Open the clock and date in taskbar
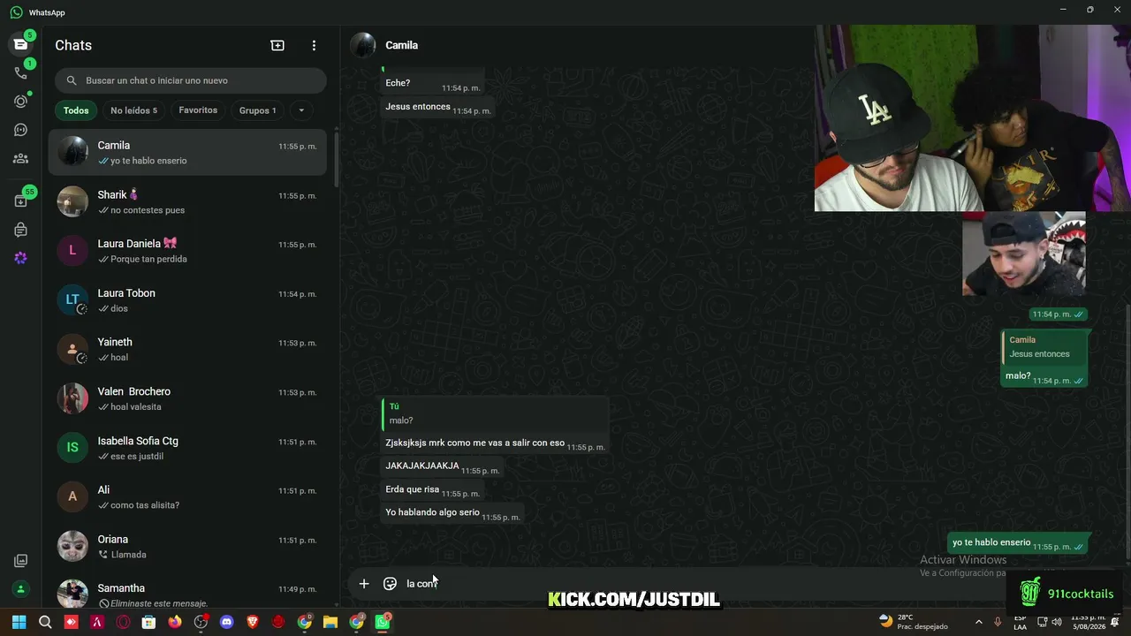 click(x=1089, y=622)
